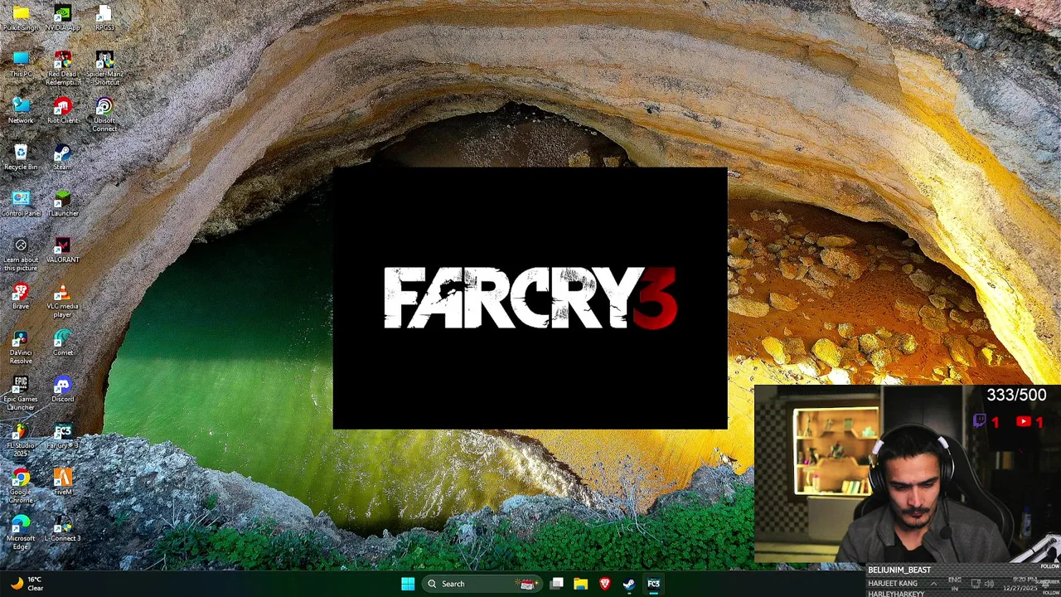Launch TLauncher Minecraft shortcut

point(63,204)
